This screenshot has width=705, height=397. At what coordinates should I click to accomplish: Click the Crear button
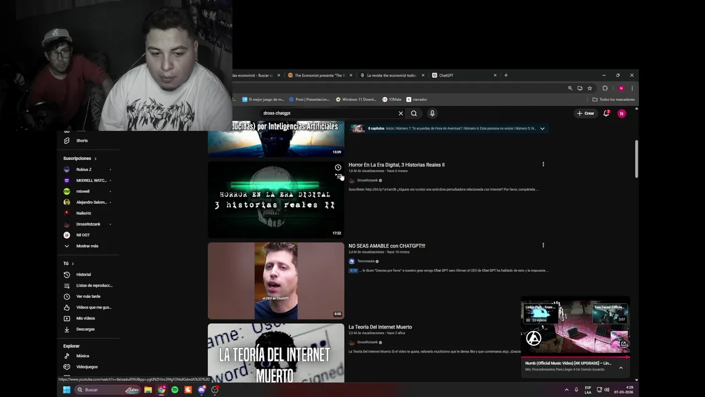pos(585,113)
